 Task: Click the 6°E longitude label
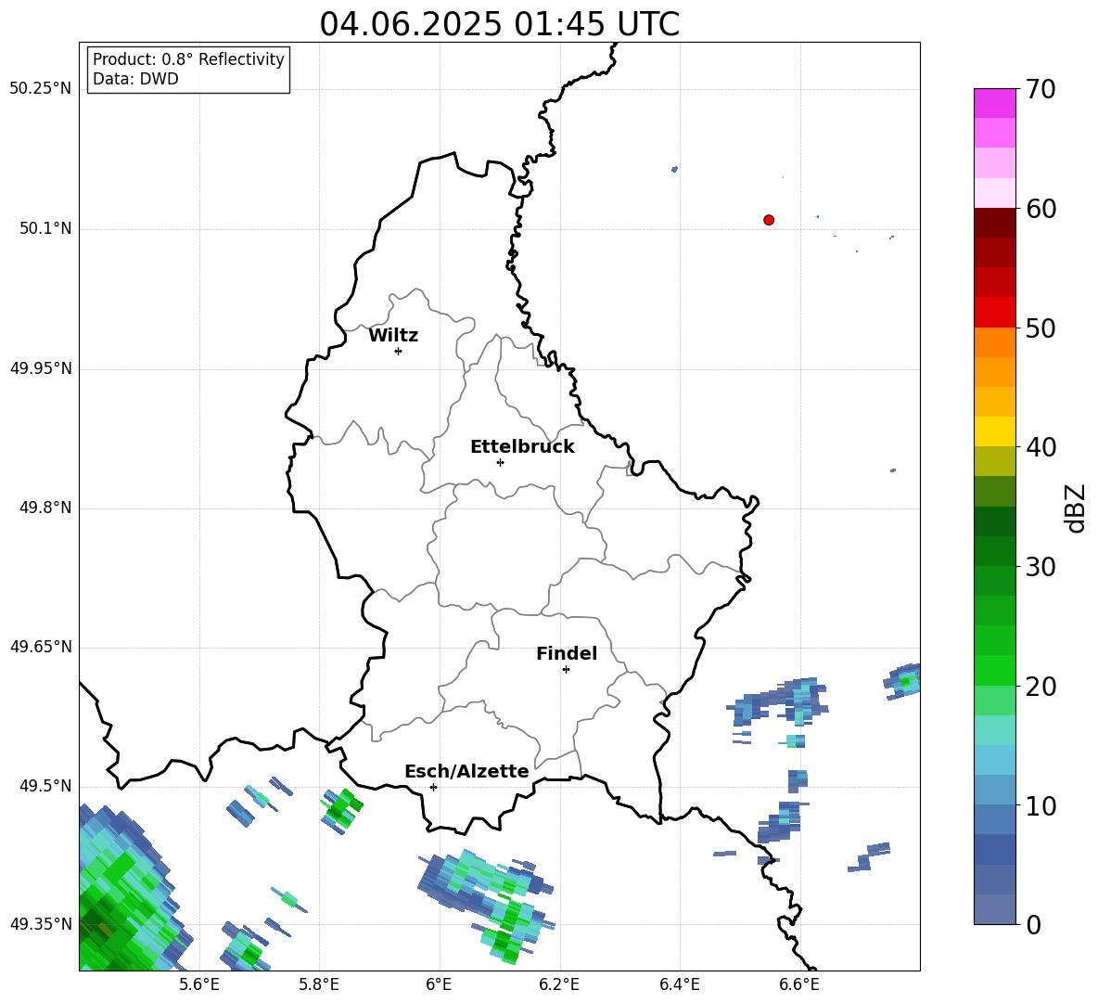pos(439,985)
